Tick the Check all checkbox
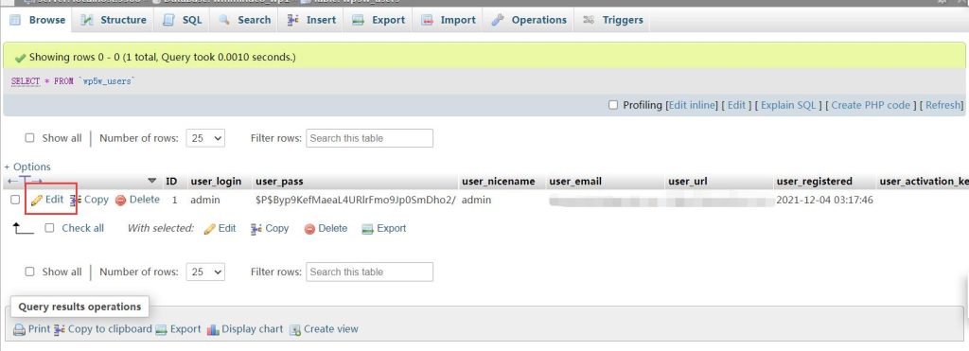Viewport: 969px width, 351px height. point(50,228)
